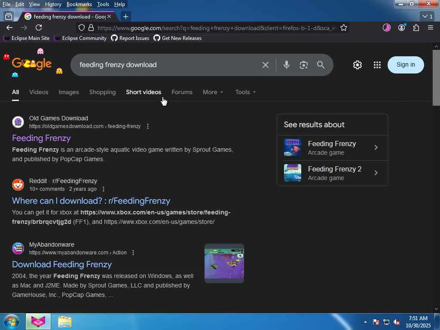Open the list all tabs dropdown
This screenshot has height=330, width=440.
[428, 17]
